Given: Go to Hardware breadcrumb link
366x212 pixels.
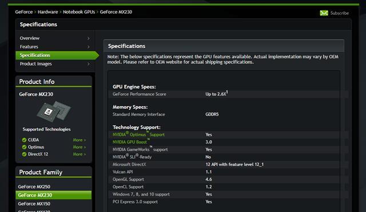Looking at the screenshot, I should [48, 12].
